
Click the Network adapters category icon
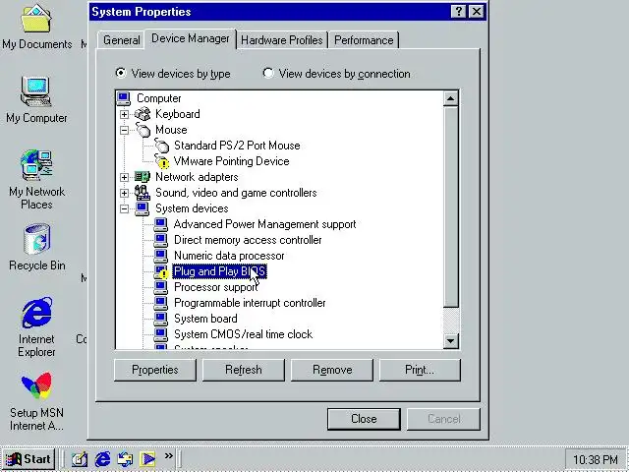[x=142, y=177]
